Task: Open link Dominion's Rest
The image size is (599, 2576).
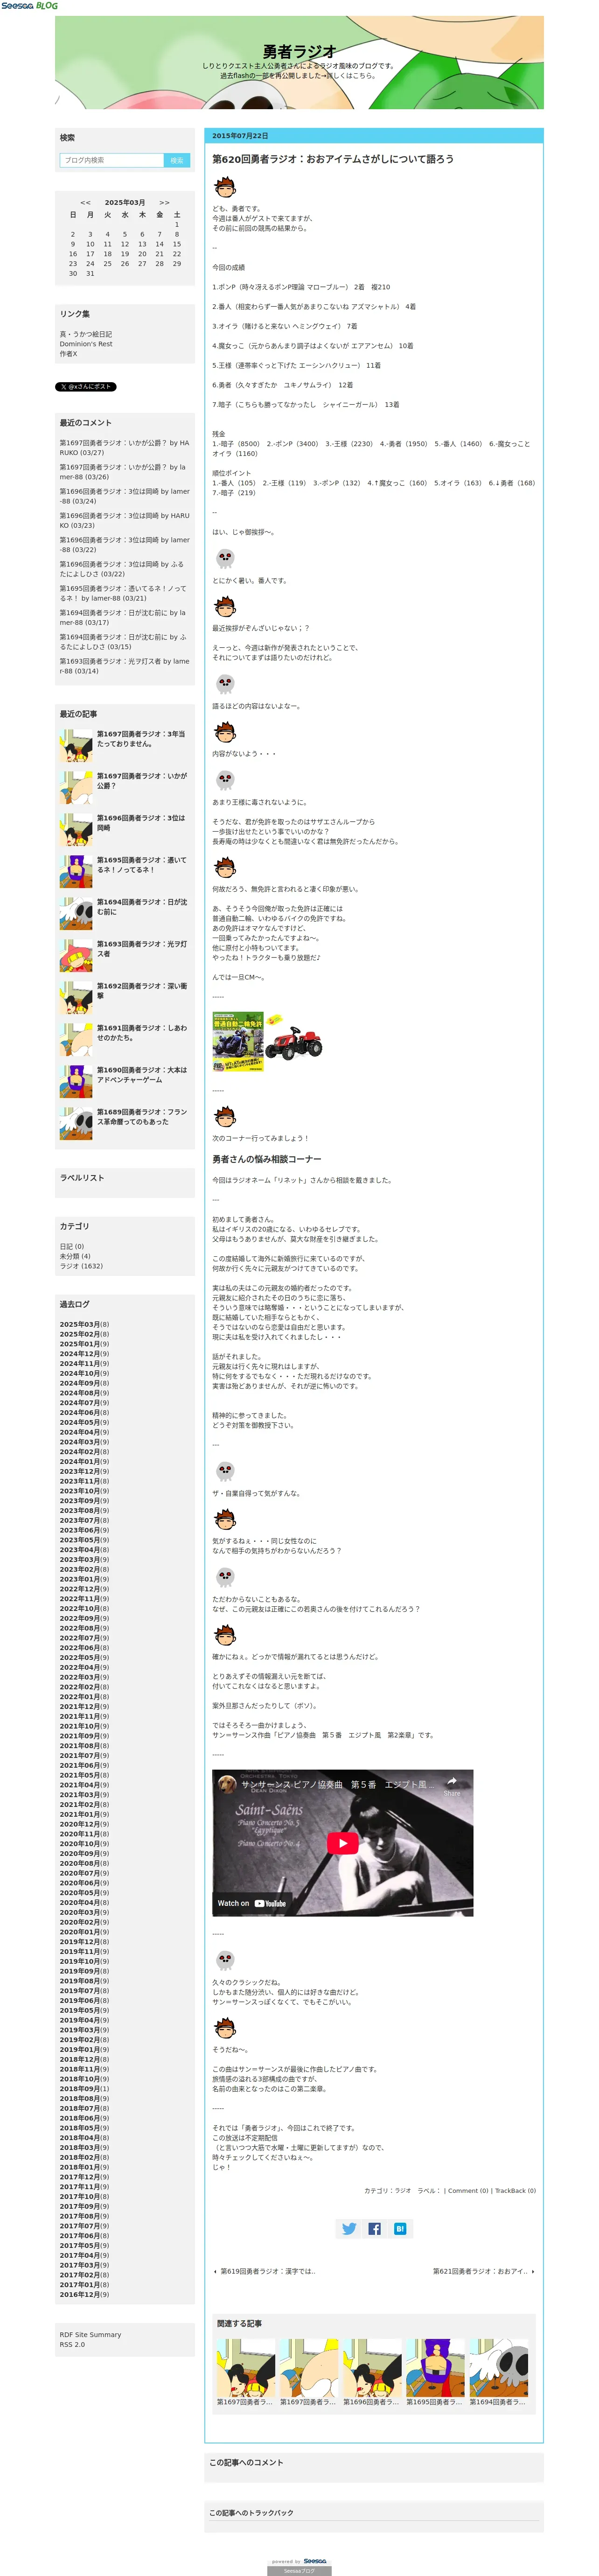Action: [86, 344]
